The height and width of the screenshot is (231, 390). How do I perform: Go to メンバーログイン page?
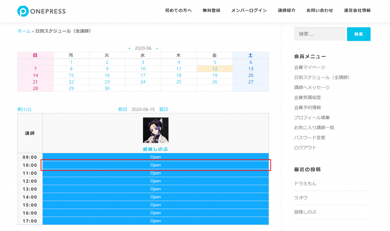(x=249, y=10)
